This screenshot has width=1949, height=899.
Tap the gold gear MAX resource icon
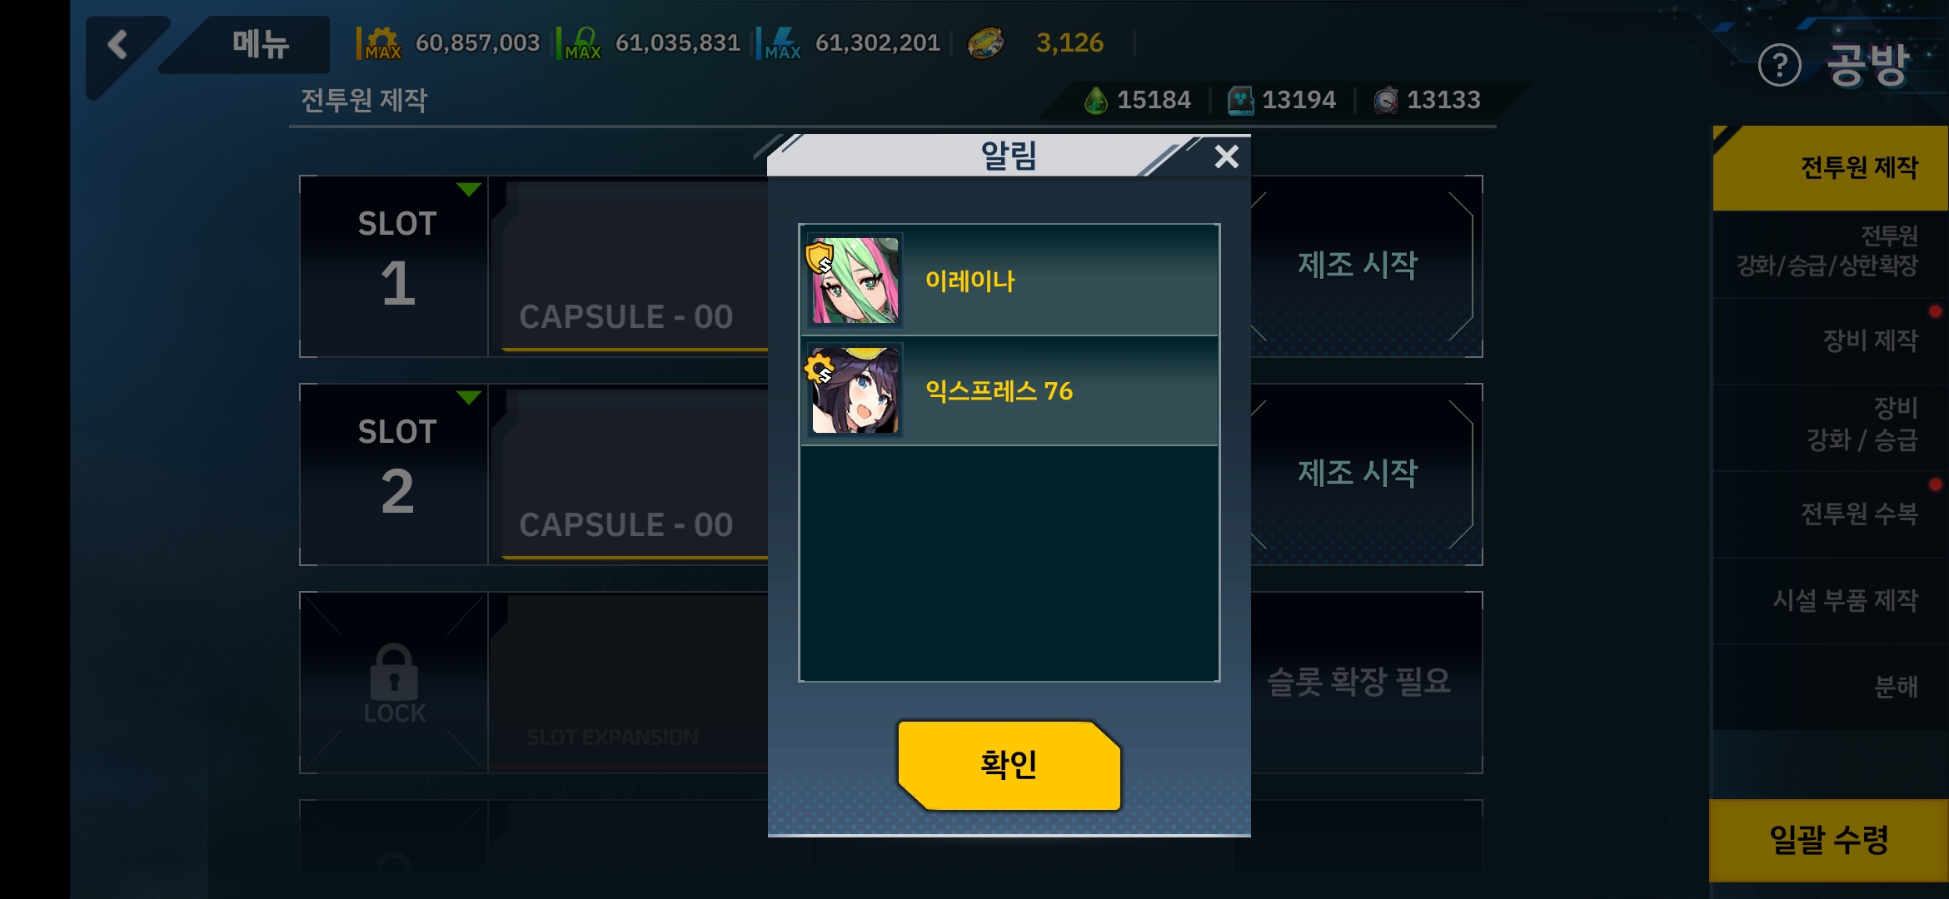(382, 42)
